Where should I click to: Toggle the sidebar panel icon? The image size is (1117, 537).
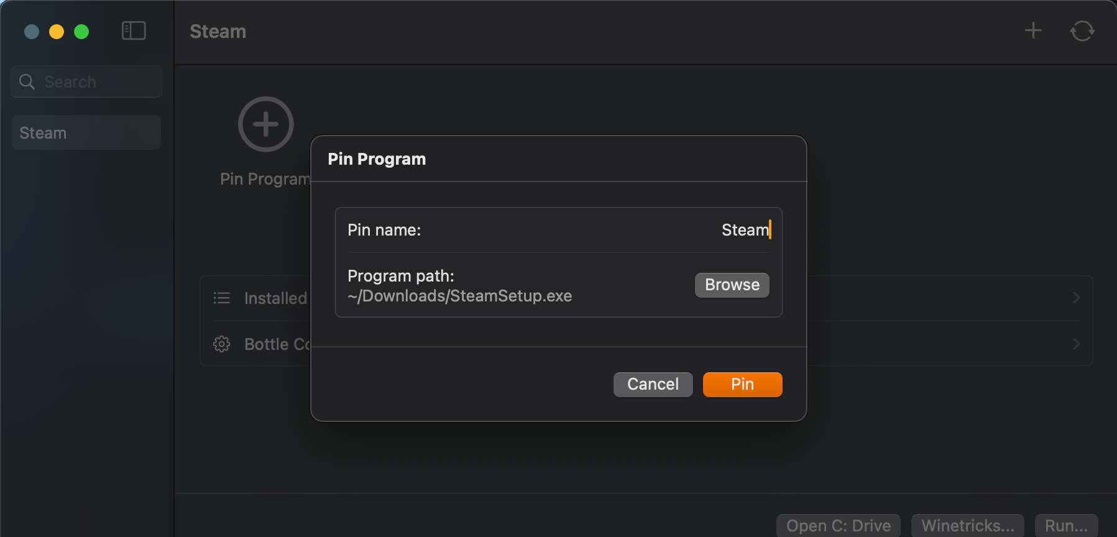134,31
